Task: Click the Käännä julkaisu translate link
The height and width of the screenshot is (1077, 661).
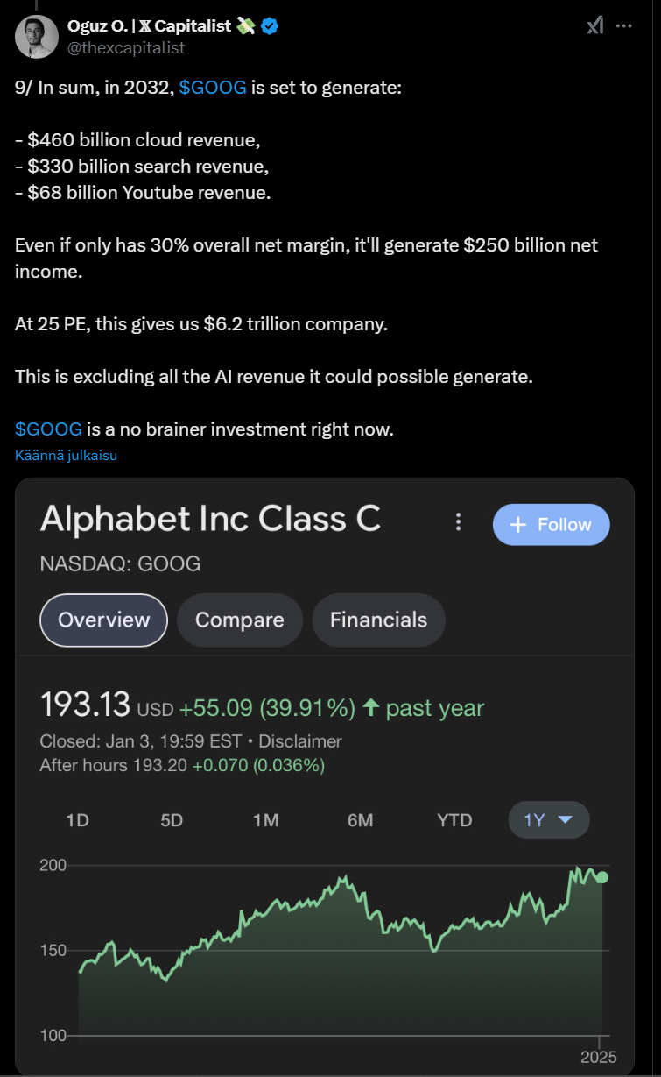Action: (x=67, y=456)
